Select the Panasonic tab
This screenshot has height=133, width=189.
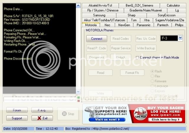point(144,25)
